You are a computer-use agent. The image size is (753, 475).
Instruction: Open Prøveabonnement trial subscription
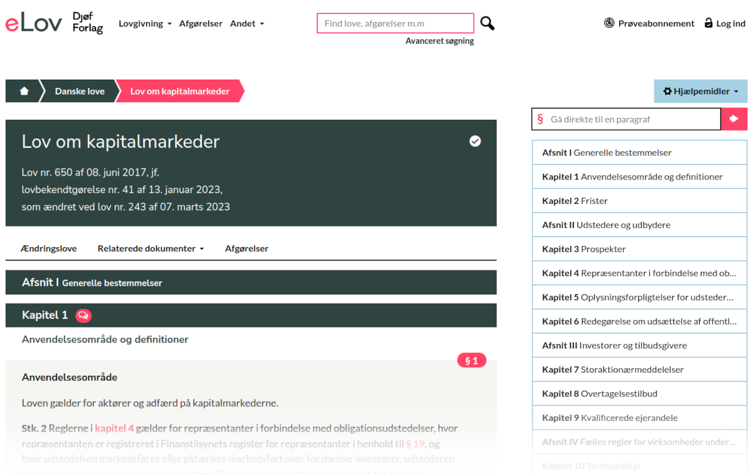(649, 23)
